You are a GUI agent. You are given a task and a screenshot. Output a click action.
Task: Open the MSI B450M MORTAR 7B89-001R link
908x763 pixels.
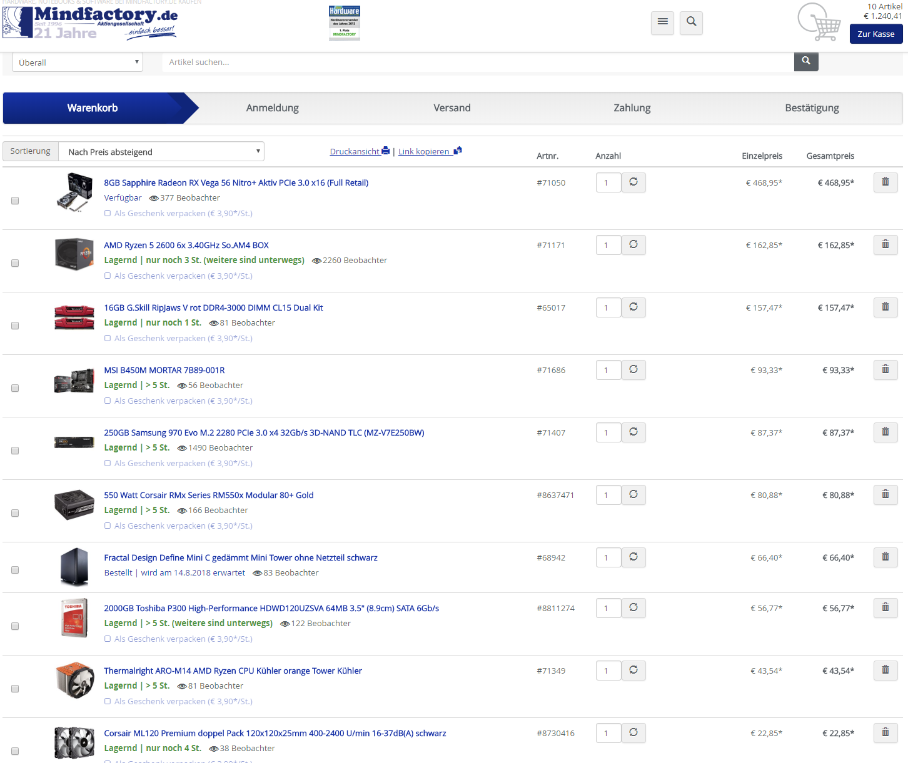[x=164, y=370]
